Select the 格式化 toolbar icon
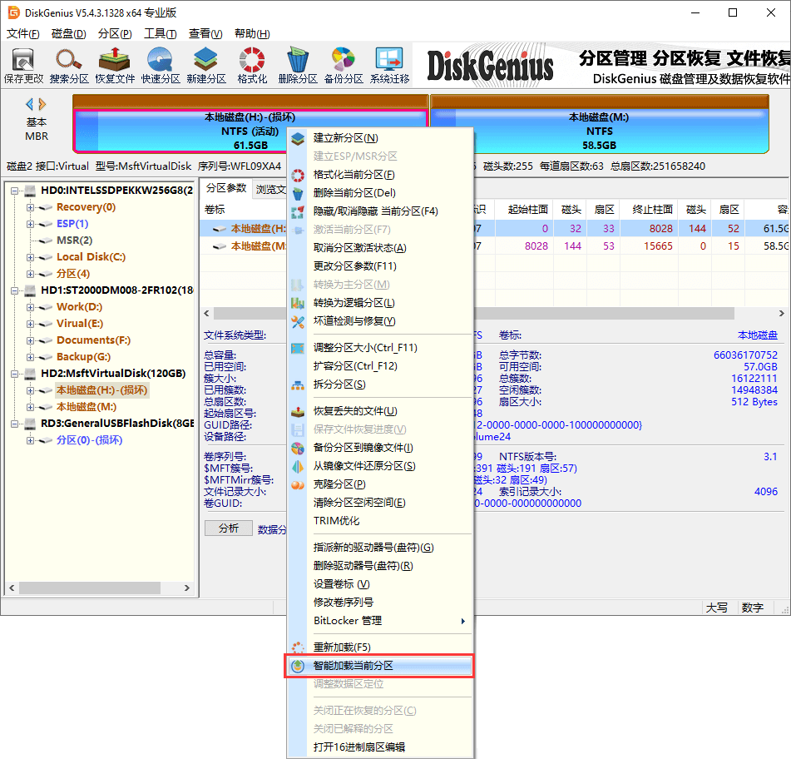Viewport: 791px width, 759px height. pyautogui.click(x=252, y=65)
